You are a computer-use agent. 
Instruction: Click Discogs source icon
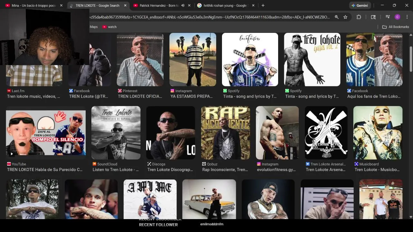pos(149,164)
